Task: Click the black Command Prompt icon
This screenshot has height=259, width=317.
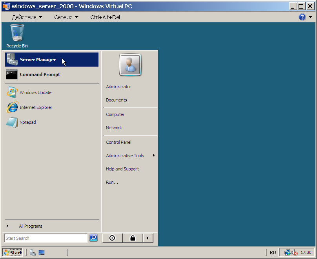Action: 12,74
